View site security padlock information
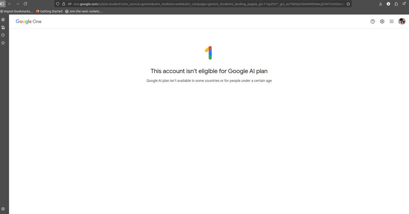 point(63,4)
